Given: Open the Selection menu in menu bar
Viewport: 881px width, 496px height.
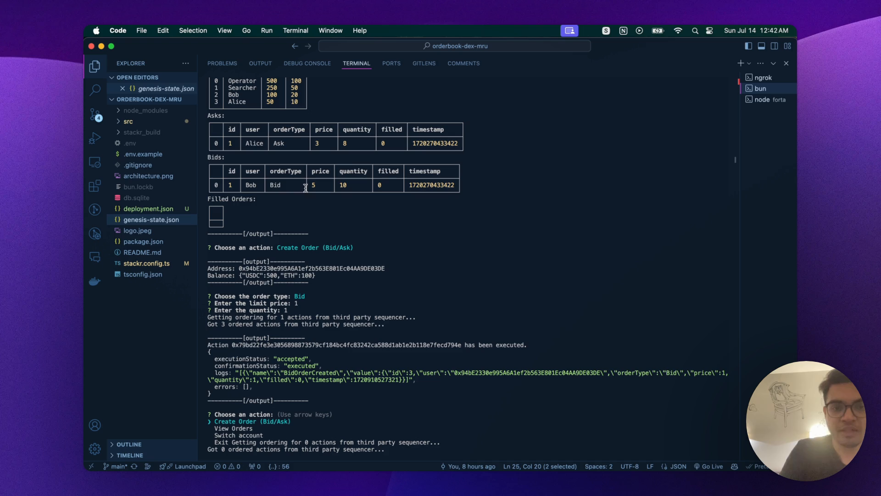Looking at the screenshot, I should [x=193, y=31].
